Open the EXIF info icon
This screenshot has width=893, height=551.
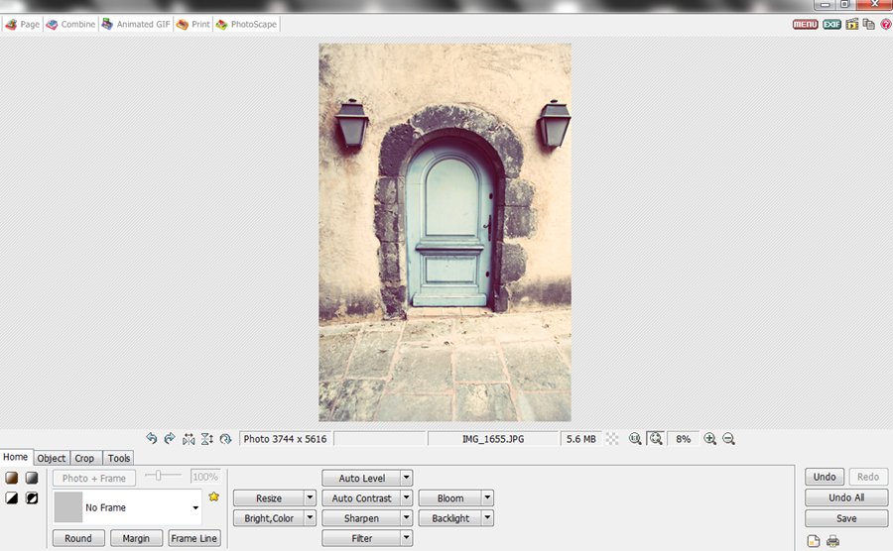(x=831, y=25)
